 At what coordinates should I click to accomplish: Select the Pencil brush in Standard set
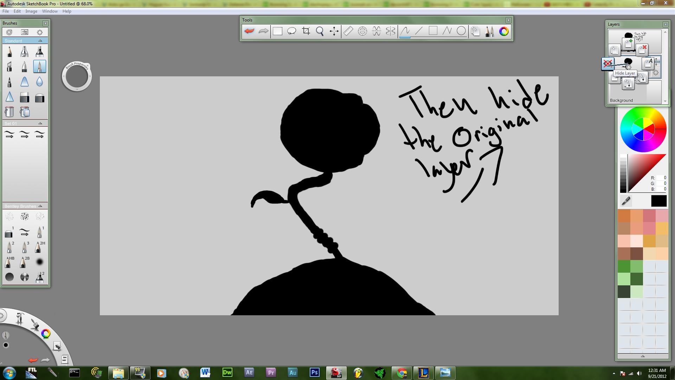click(x=9, y=52)
